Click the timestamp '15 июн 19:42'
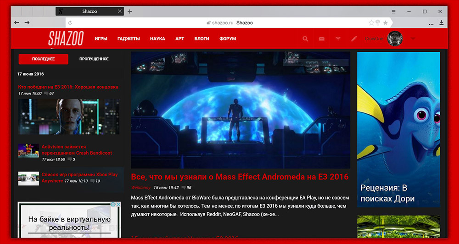The width and height of the screenshot is (459, 244). (x=166, y=188)
